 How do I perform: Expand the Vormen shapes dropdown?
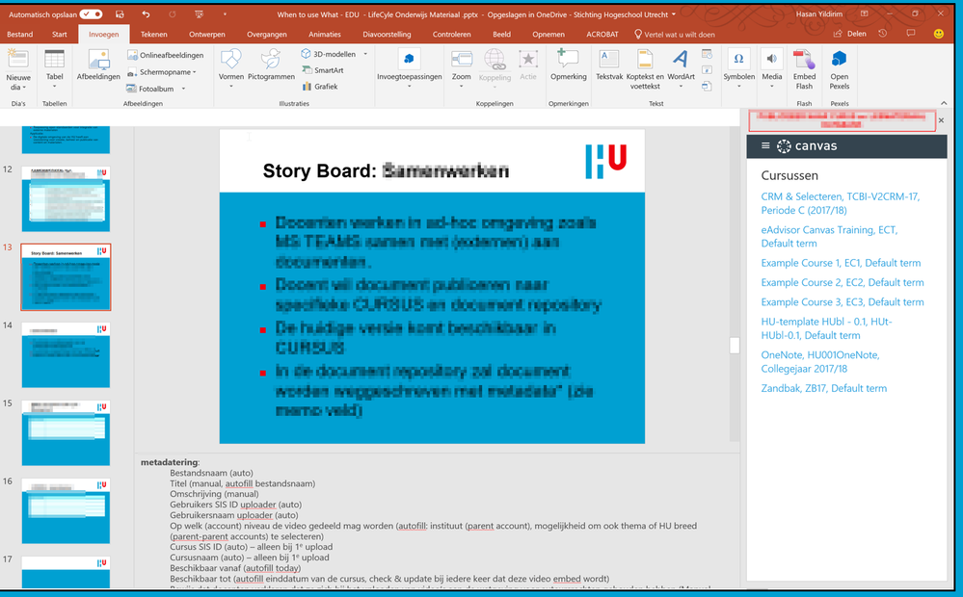click(231, 87)
